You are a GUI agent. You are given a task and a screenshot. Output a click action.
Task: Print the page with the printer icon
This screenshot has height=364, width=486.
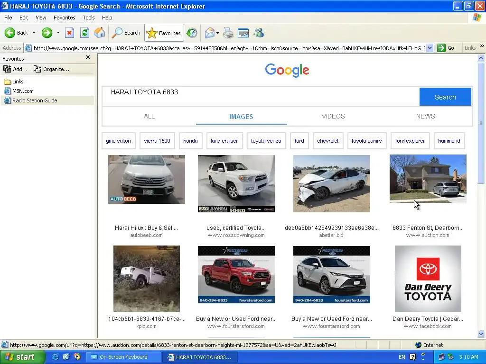228,33
